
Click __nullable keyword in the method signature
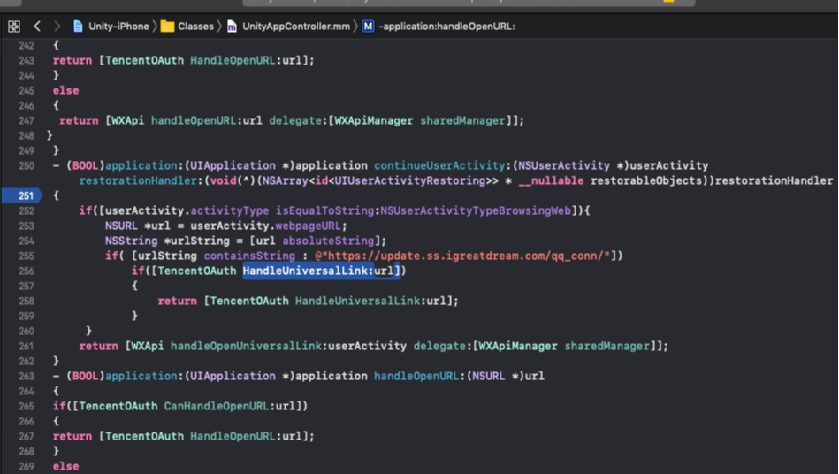(551, 180)
